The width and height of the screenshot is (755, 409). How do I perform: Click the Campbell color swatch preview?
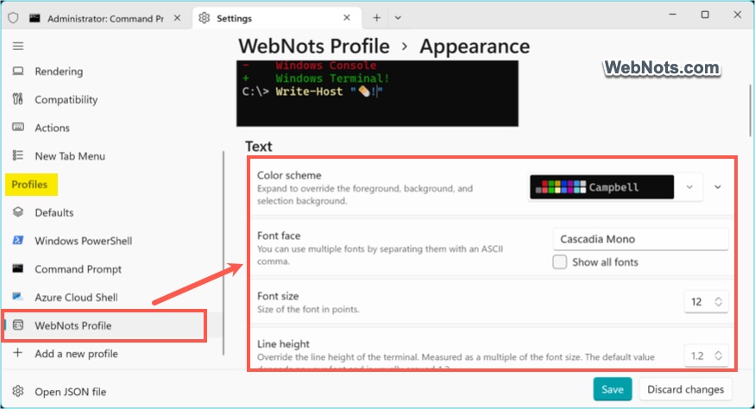(602, 187)
